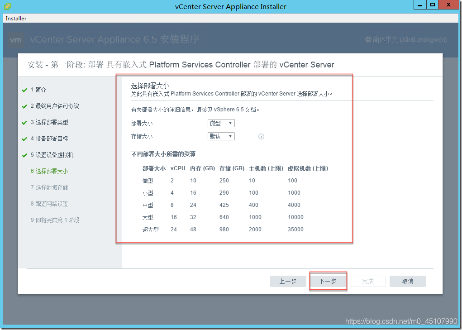Click the 小型 row label in table
This screenshot has height=330, width=462.
click(x=148, y=193)
